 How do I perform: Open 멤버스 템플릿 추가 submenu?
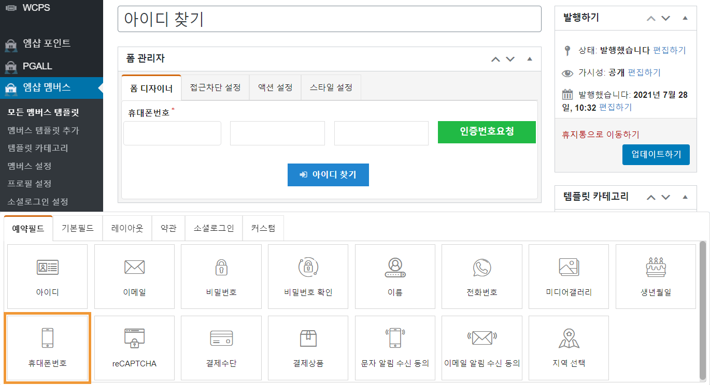43,130
